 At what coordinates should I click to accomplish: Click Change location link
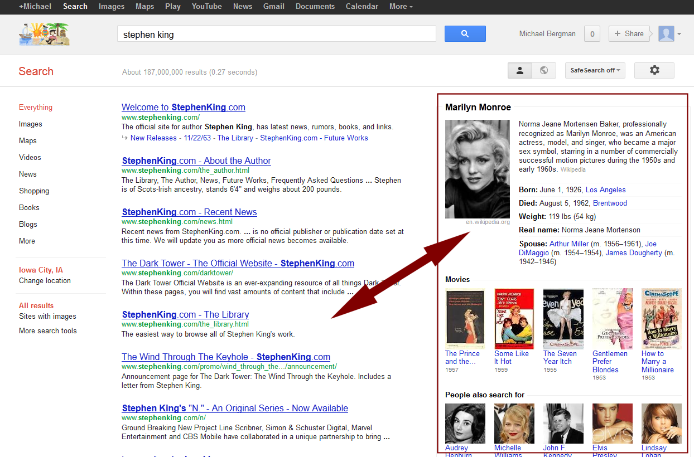click(x=45, y=280)
